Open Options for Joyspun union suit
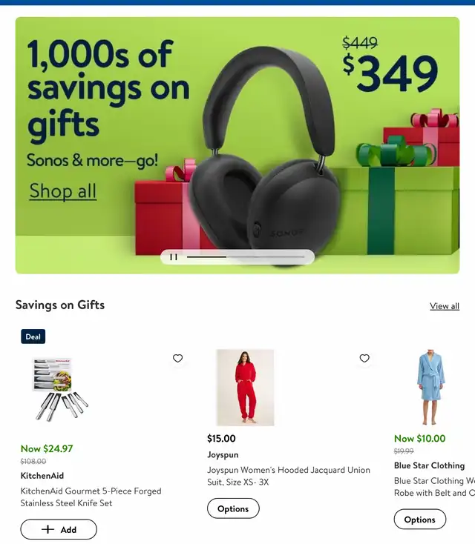The height and width of the screenshot is (544, 475). click(x=233, y=508)
